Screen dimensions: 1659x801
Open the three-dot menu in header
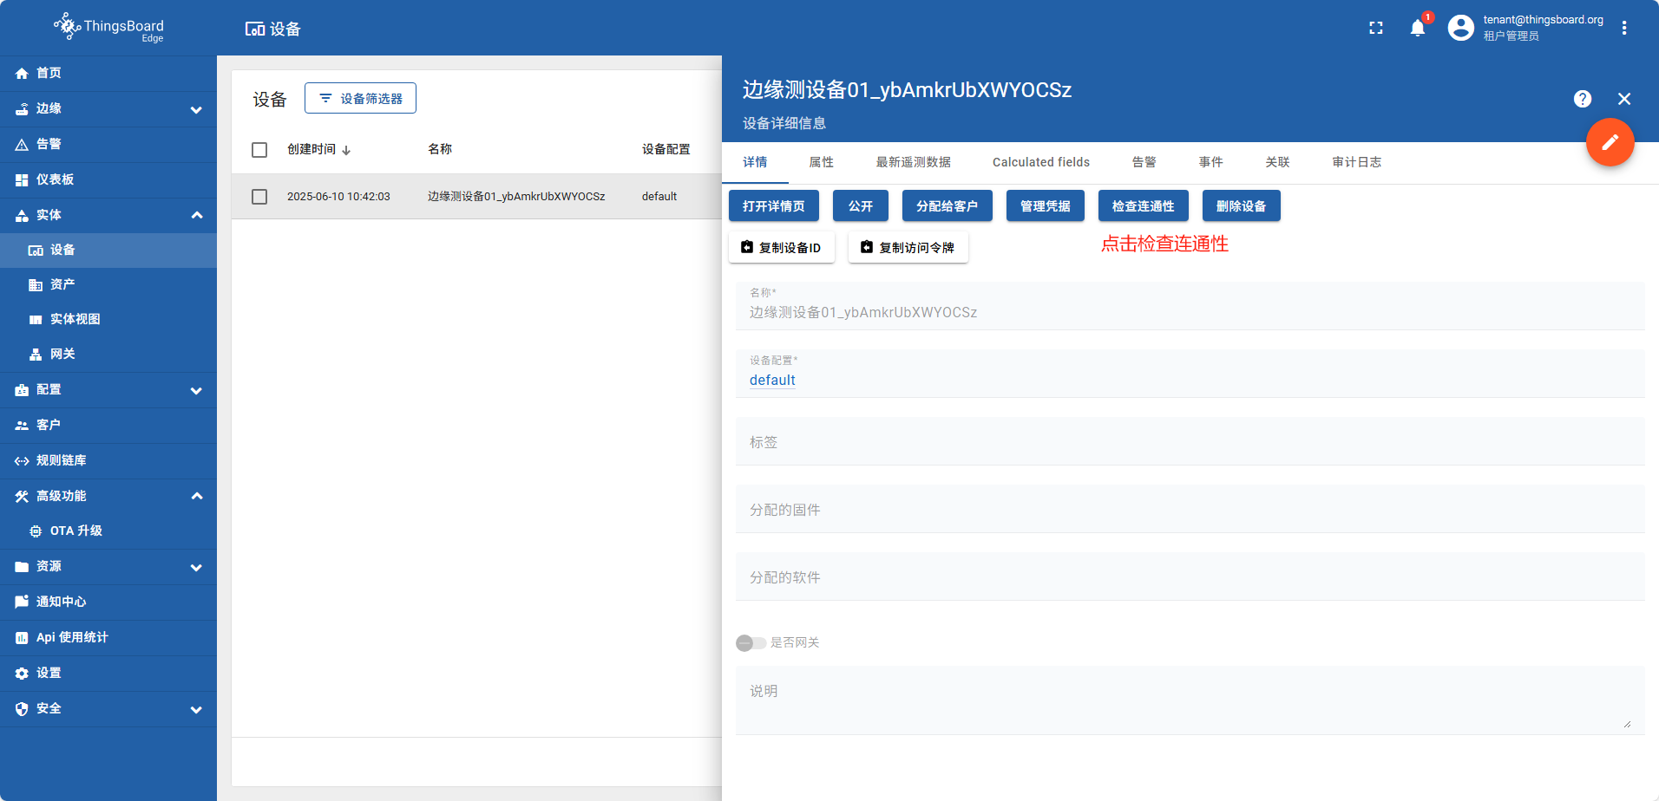(1623, 29)
